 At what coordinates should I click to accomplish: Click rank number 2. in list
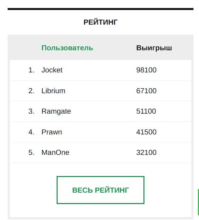(x=31, y=91)
